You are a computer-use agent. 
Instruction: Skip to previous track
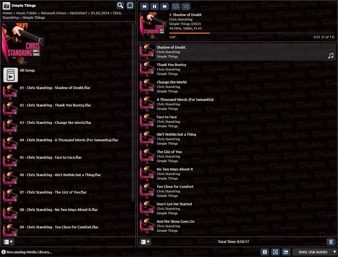(x=144, y=6)
